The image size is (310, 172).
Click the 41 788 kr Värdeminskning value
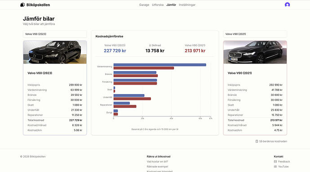tap(277, 90)
